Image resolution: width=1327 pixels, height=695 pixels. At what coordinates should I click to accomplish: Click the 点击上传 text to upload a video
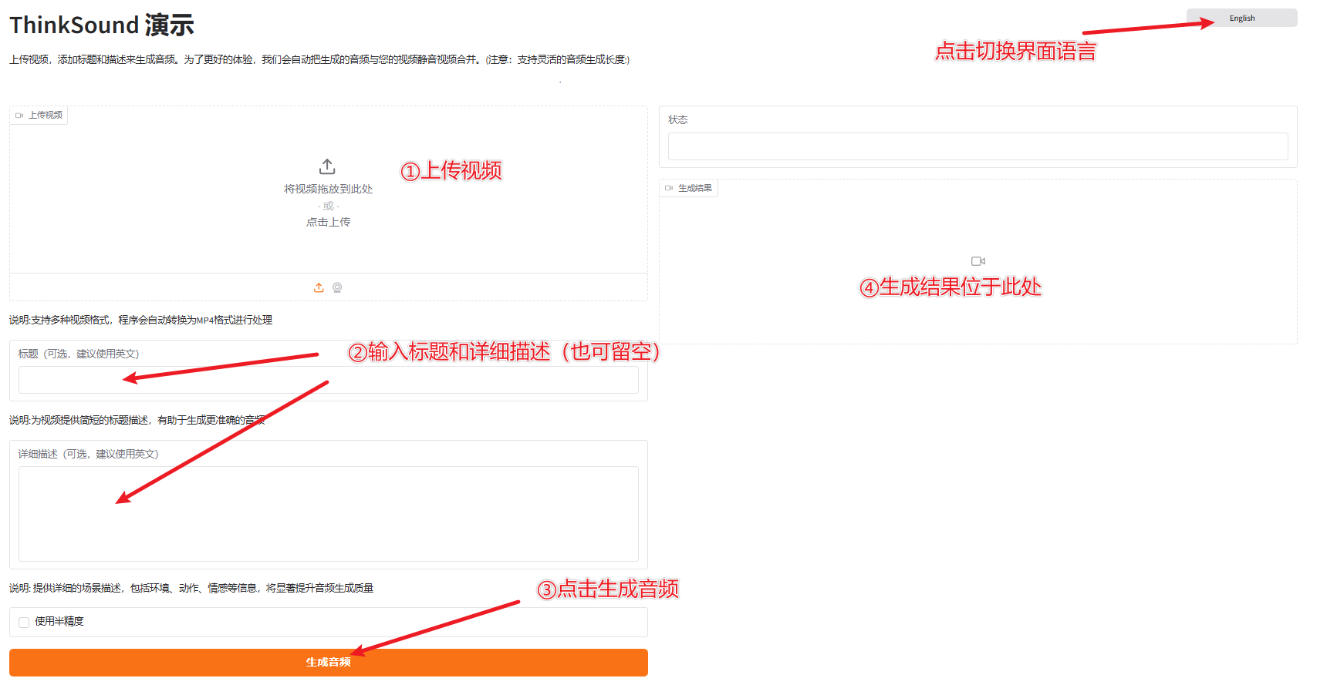[x=328, y=222]
